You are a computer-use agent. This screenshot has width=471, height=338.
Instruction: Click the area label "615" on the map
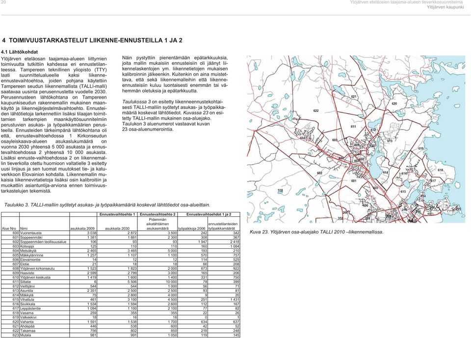[x=403, y=192]
